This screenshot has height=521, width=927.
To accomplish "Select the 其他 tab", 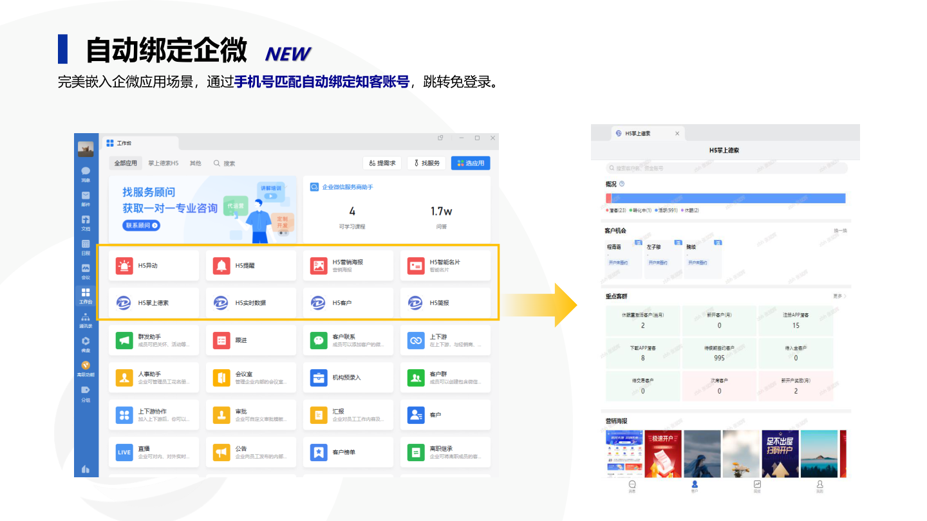I will (x=195, y=163).
